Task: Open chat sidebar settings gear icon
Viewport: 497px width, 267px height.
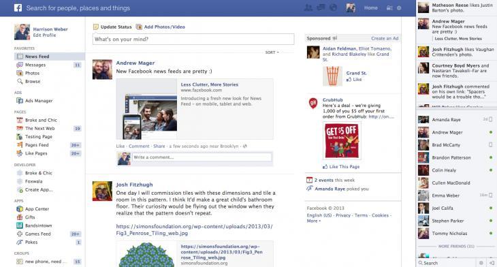Action: coord(481,263)
